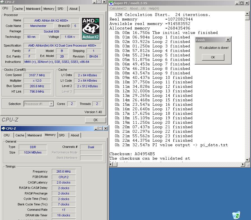Image resolution: width=251 pixels, height=220 pixels.
Task: Open Mainboard tab in upper CPU-Z window
Action: [x=33, y=9]
